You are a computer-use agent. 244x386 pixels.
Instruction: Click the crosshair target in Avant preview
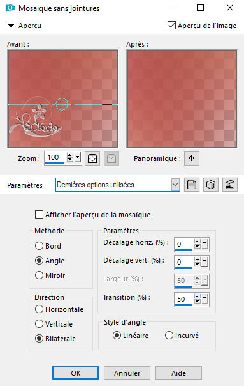[x=62, y=104]
